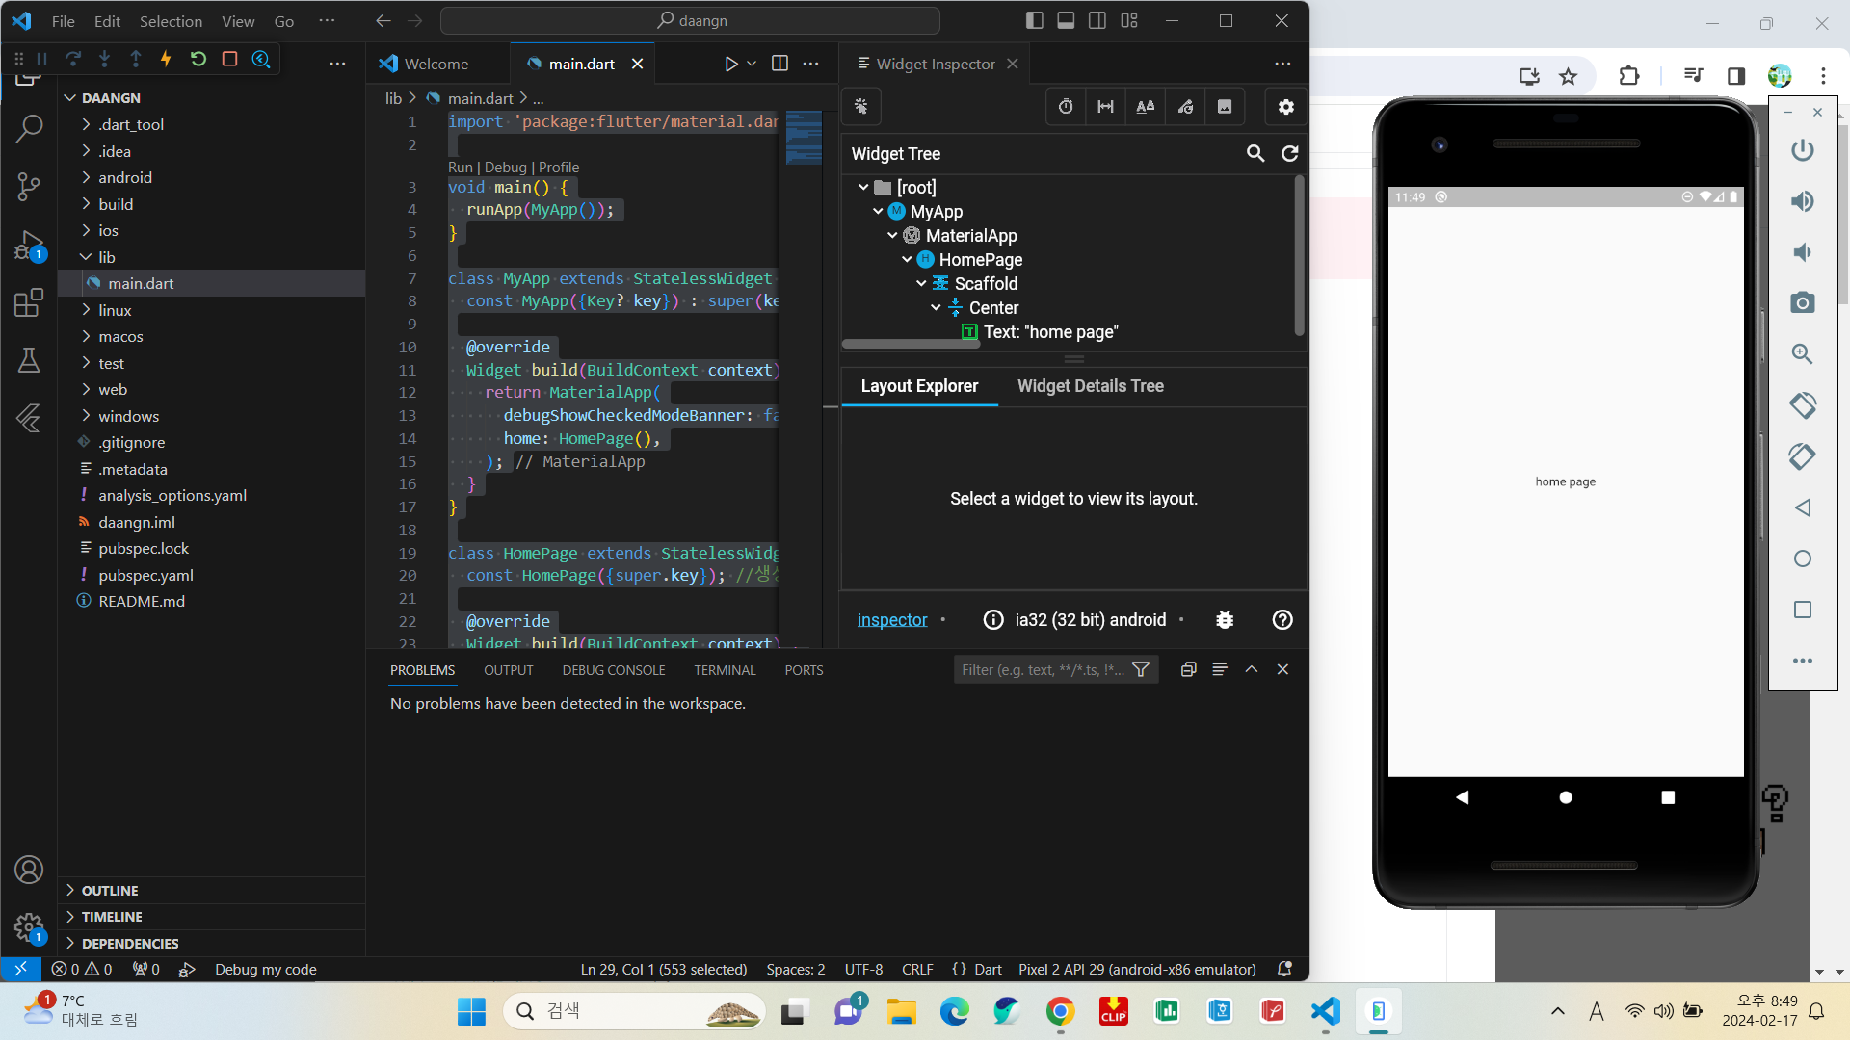1850x1040 pixels.
Task: Trigger Flutter Hot Reload lightning icon
Action: tap(167, 60)
